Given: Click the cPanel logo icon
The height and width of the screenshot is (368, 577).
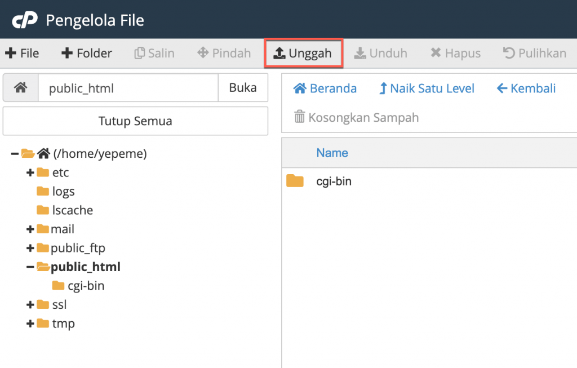Looking at the screenshot, I should (x=24, y=21).
